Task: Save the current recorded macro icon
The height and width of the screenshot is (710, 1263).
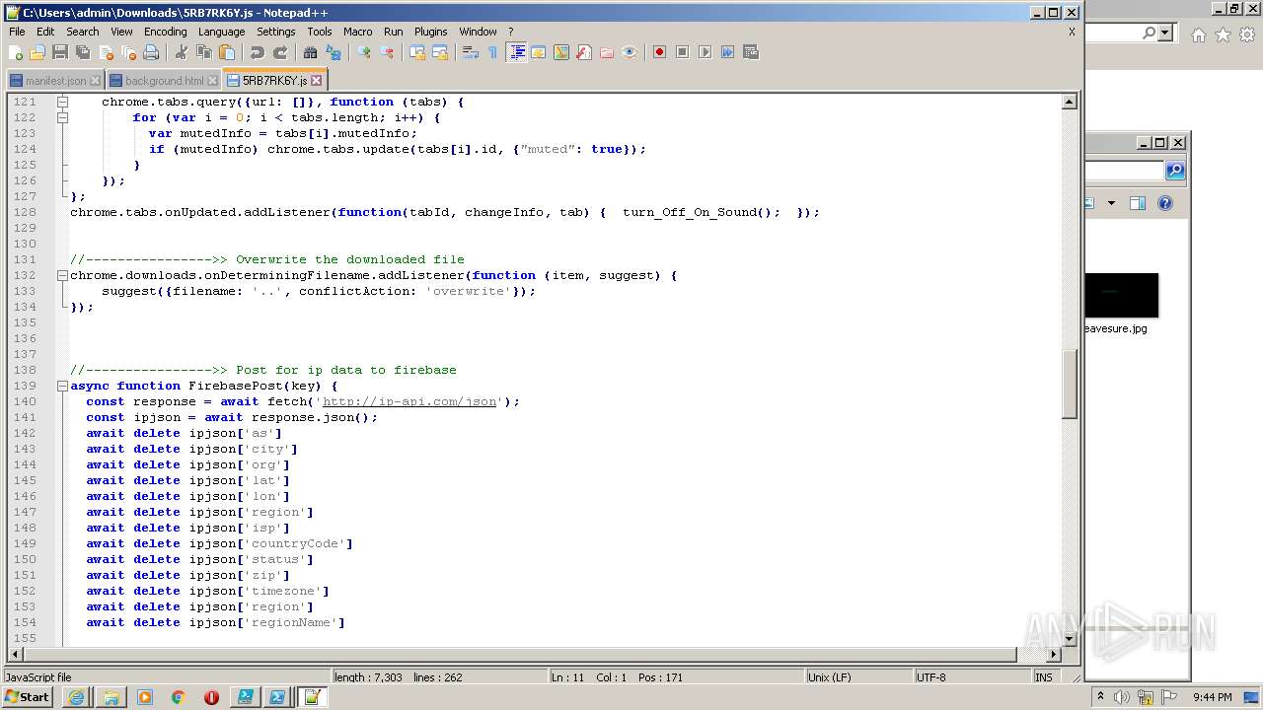Action: pos(750,52)
